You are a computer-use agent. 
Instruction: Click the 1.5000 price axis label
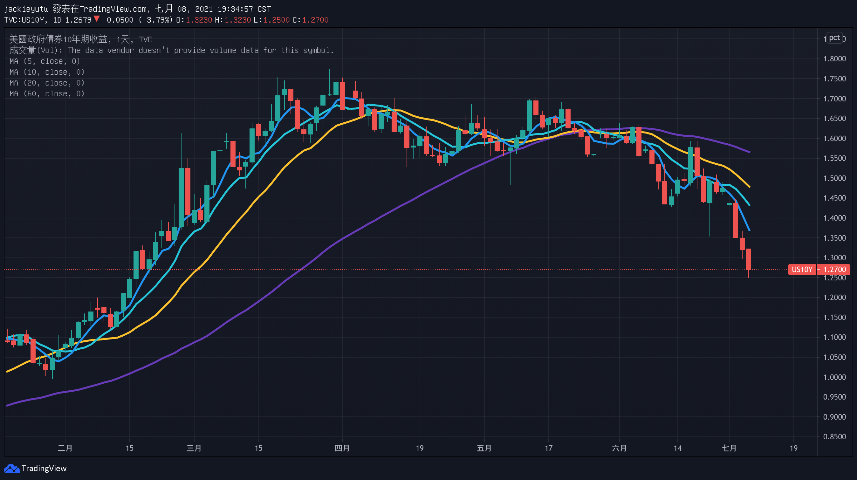834,178
